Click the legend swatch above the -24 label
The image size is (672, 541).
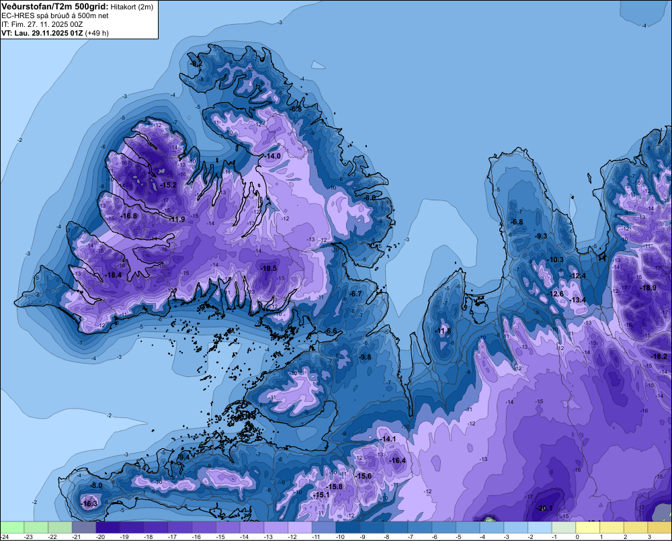pyautogui.click(x=12, y=527)
